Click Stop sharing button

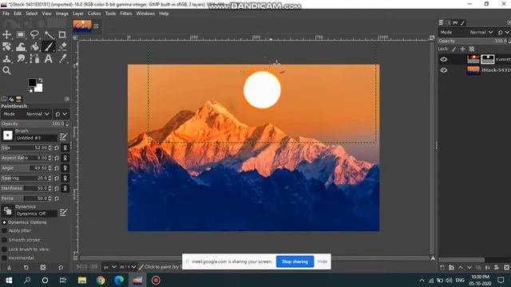coord(295,261)
